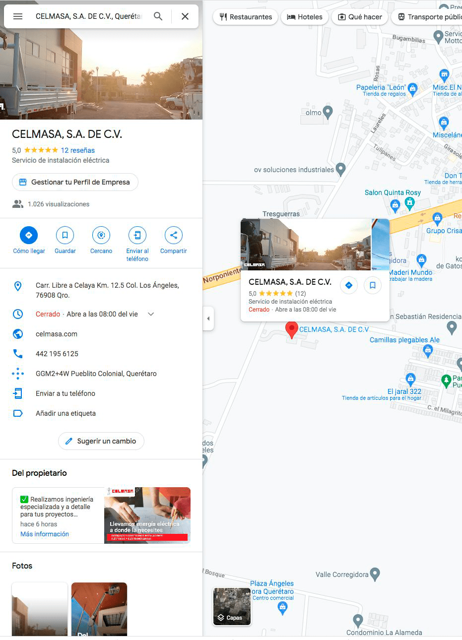This screenshot has width=462, height=640.
Task: Click the 1.026 visualizaciones text
Action: click(x=59, y=204)
